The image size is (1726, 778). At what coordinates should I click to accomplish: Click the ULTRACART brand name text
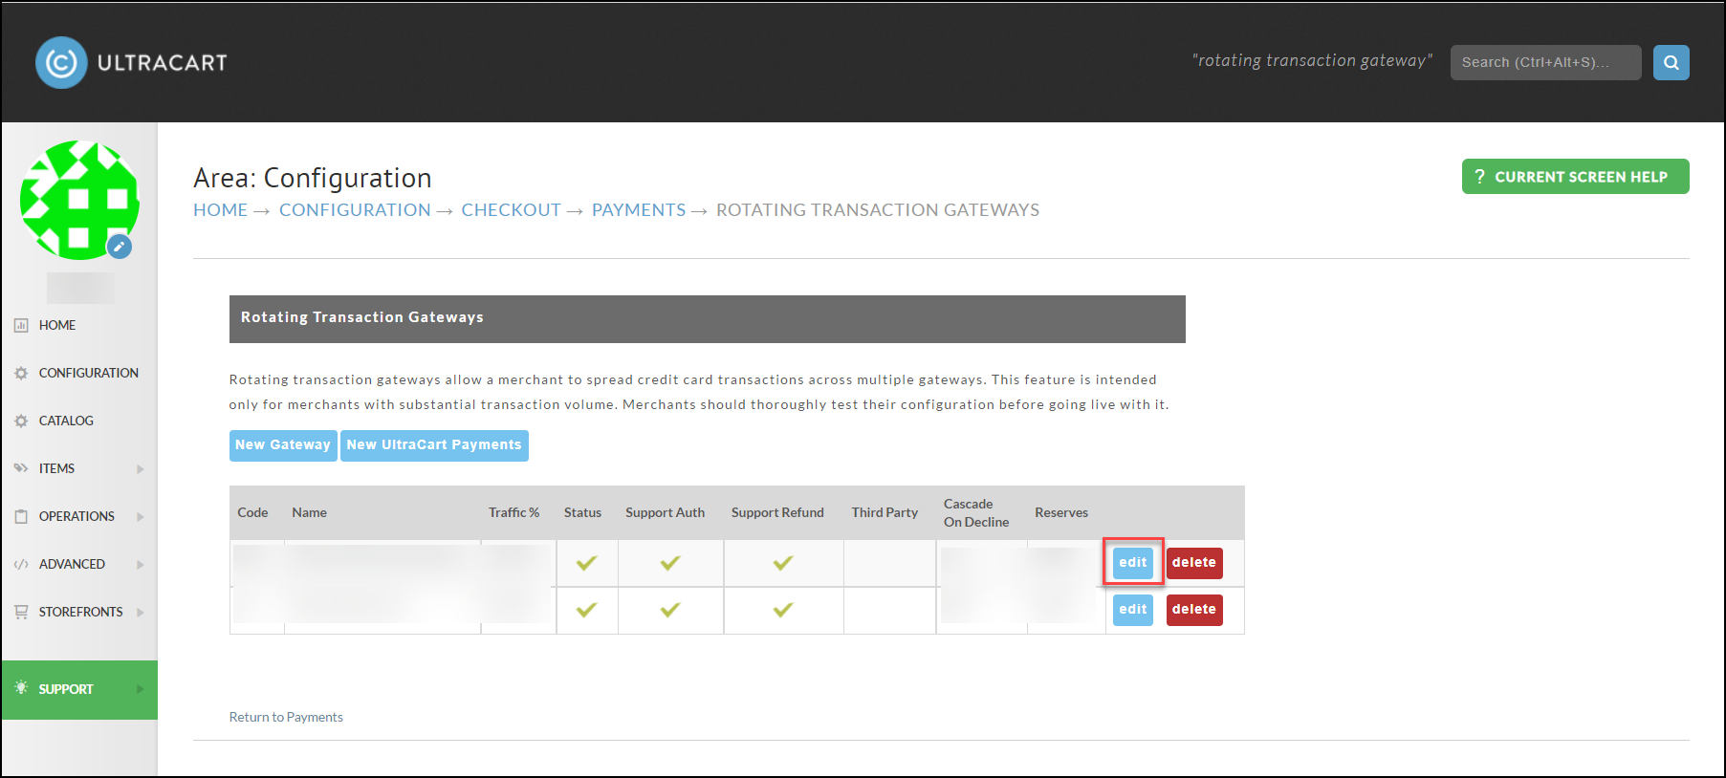pyautogui.click(x=163, y=63)
